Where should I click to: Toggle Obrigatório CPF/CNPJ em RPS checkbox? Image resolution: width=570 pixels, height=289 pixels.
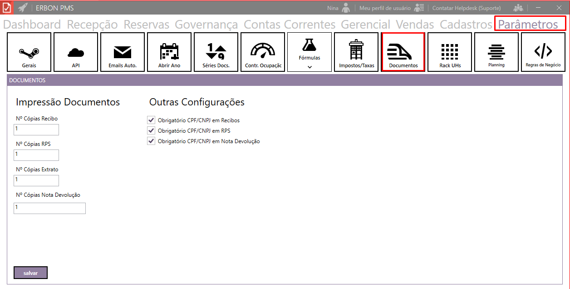(x=152, y=130)
